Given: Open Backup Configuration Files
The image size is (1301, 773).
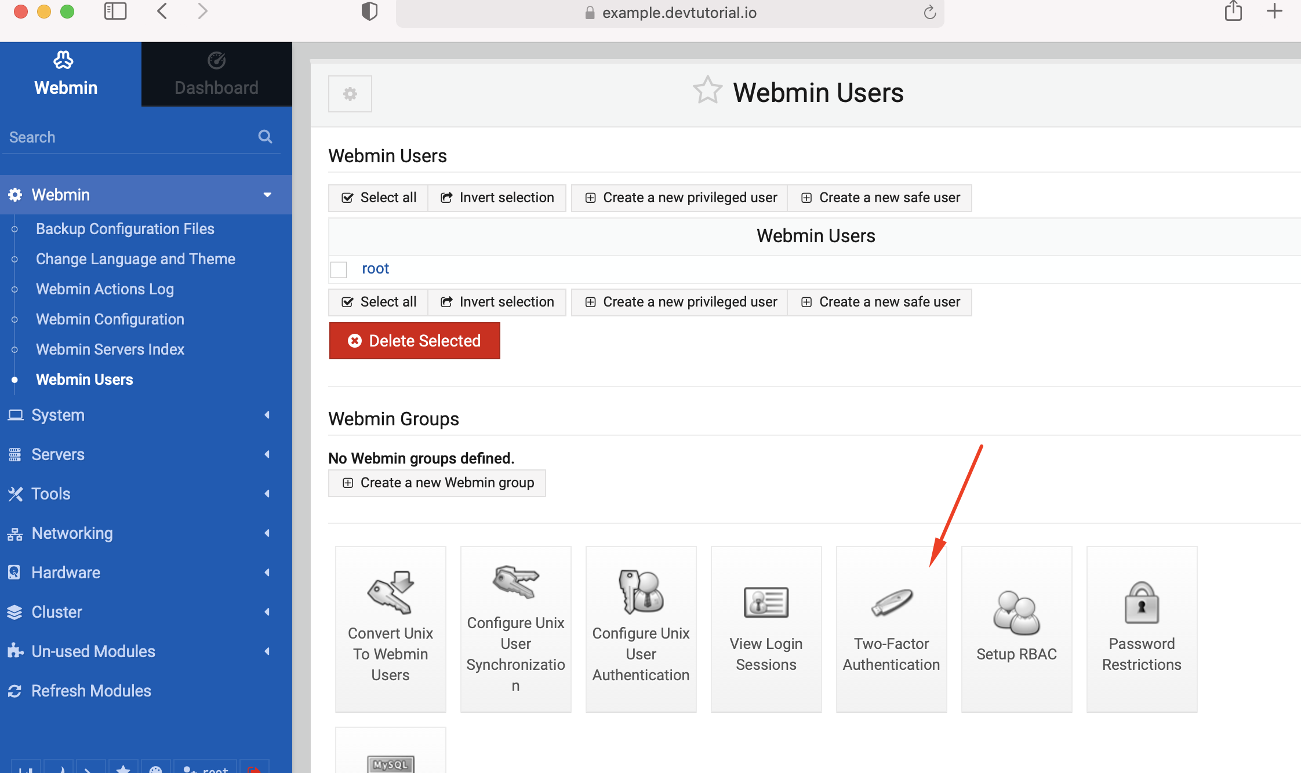Looking at the screenshot, I should pyautogui.click(x=125, y=229).
